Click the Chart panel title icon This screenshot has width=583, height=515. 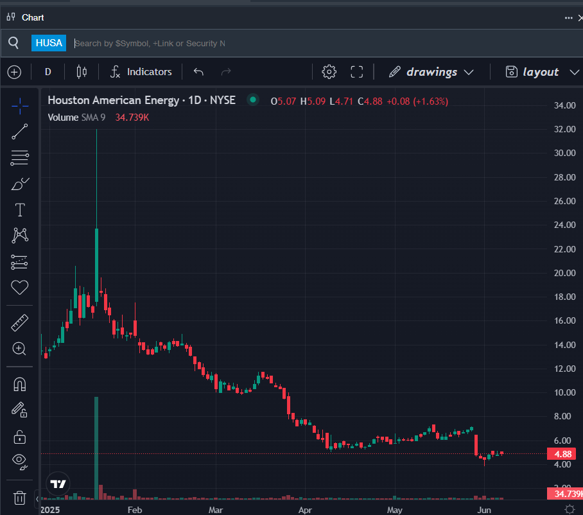(x=11, y=17)
